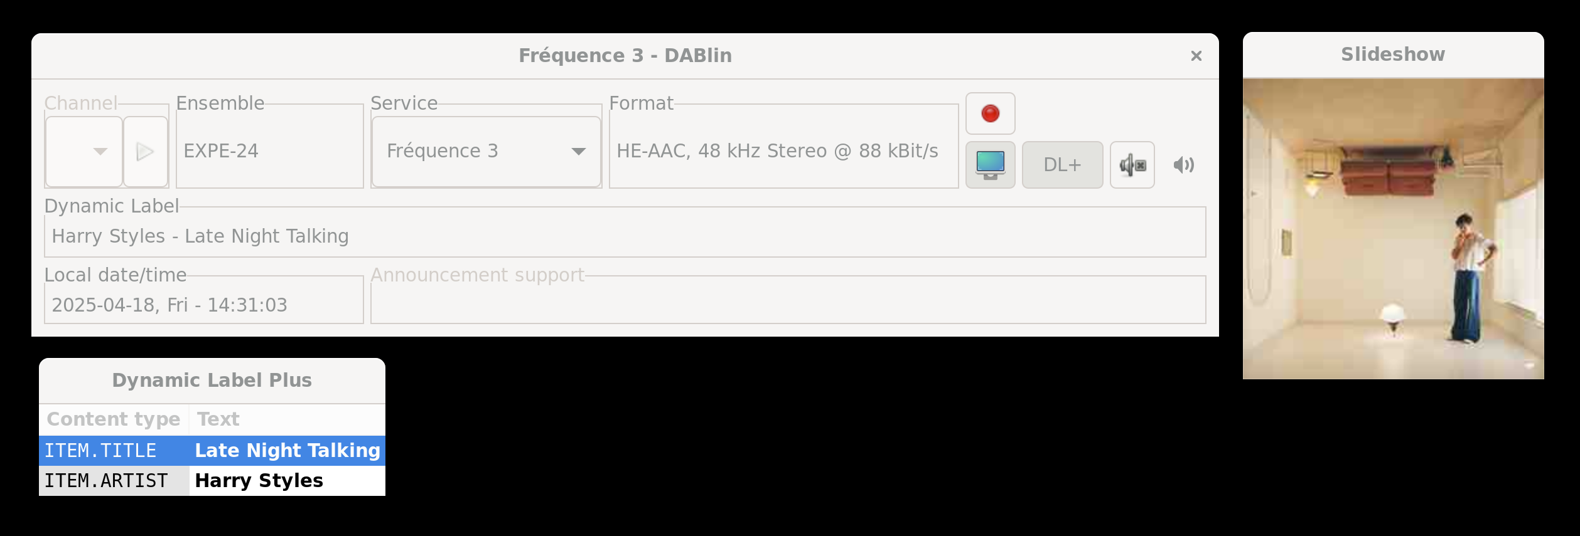Screen dimensions: 1580x536
Task: Click the EXPE-24 ensemble field
Action: click(x=269, y=151)
